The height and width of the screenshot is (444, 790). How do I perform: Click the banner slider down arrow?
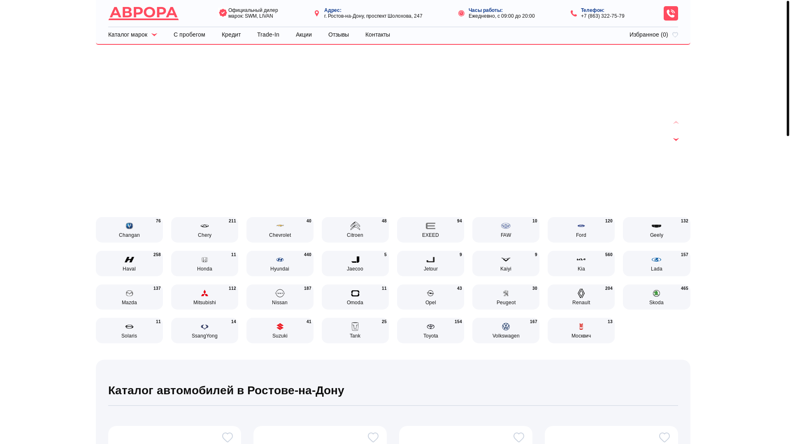point(676,139)
